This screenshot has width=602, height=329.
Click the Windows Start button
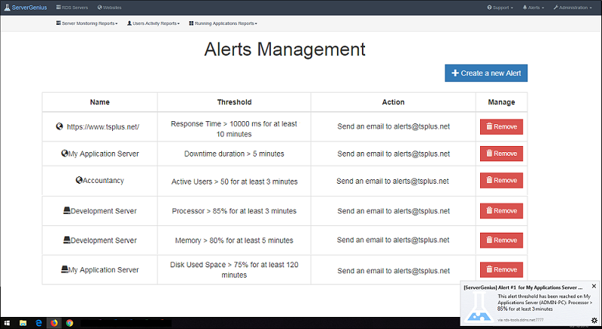(x=7, y=322)
